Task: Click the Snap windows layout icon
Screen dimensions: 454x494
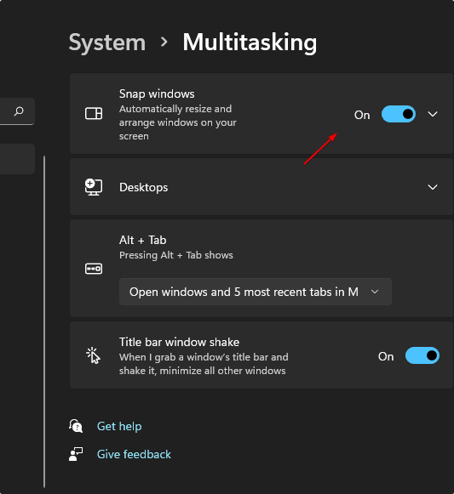Action: [94, 113]
